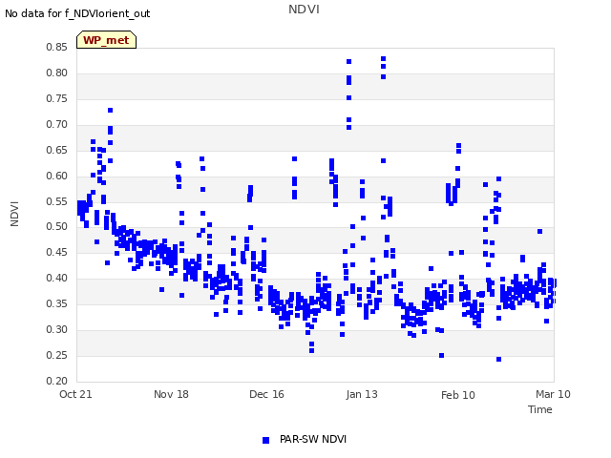Click the Jan 13 x-axis tick label

point(362,394)
